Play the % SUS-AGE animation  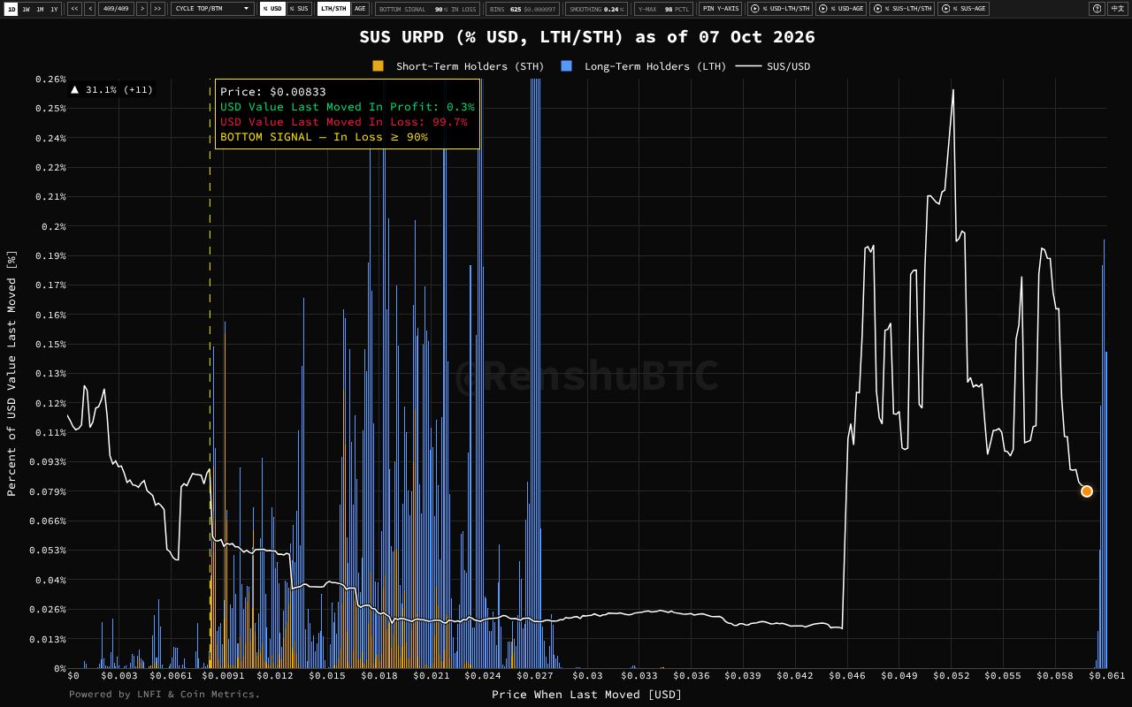[963, 9]
